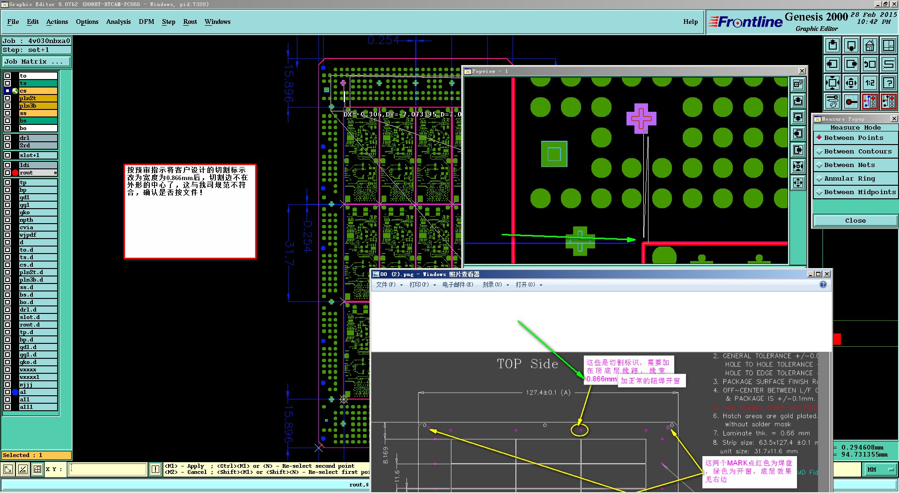This screenshot has width=899, height=494.
Task: Open the Edit menu
Action: click(33, 22)
